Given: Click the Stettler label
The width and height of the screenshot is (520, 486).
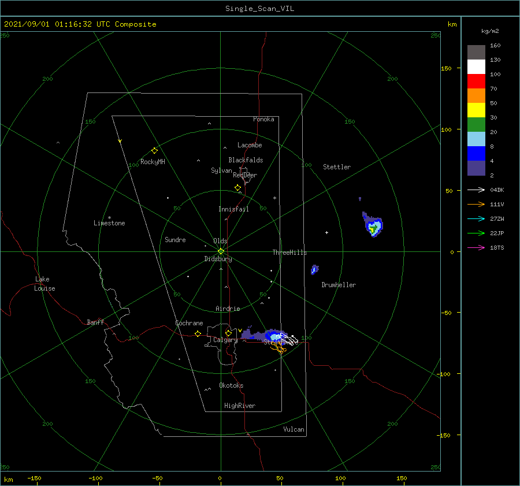Looking at the screenshot, I should coord(337,167).
